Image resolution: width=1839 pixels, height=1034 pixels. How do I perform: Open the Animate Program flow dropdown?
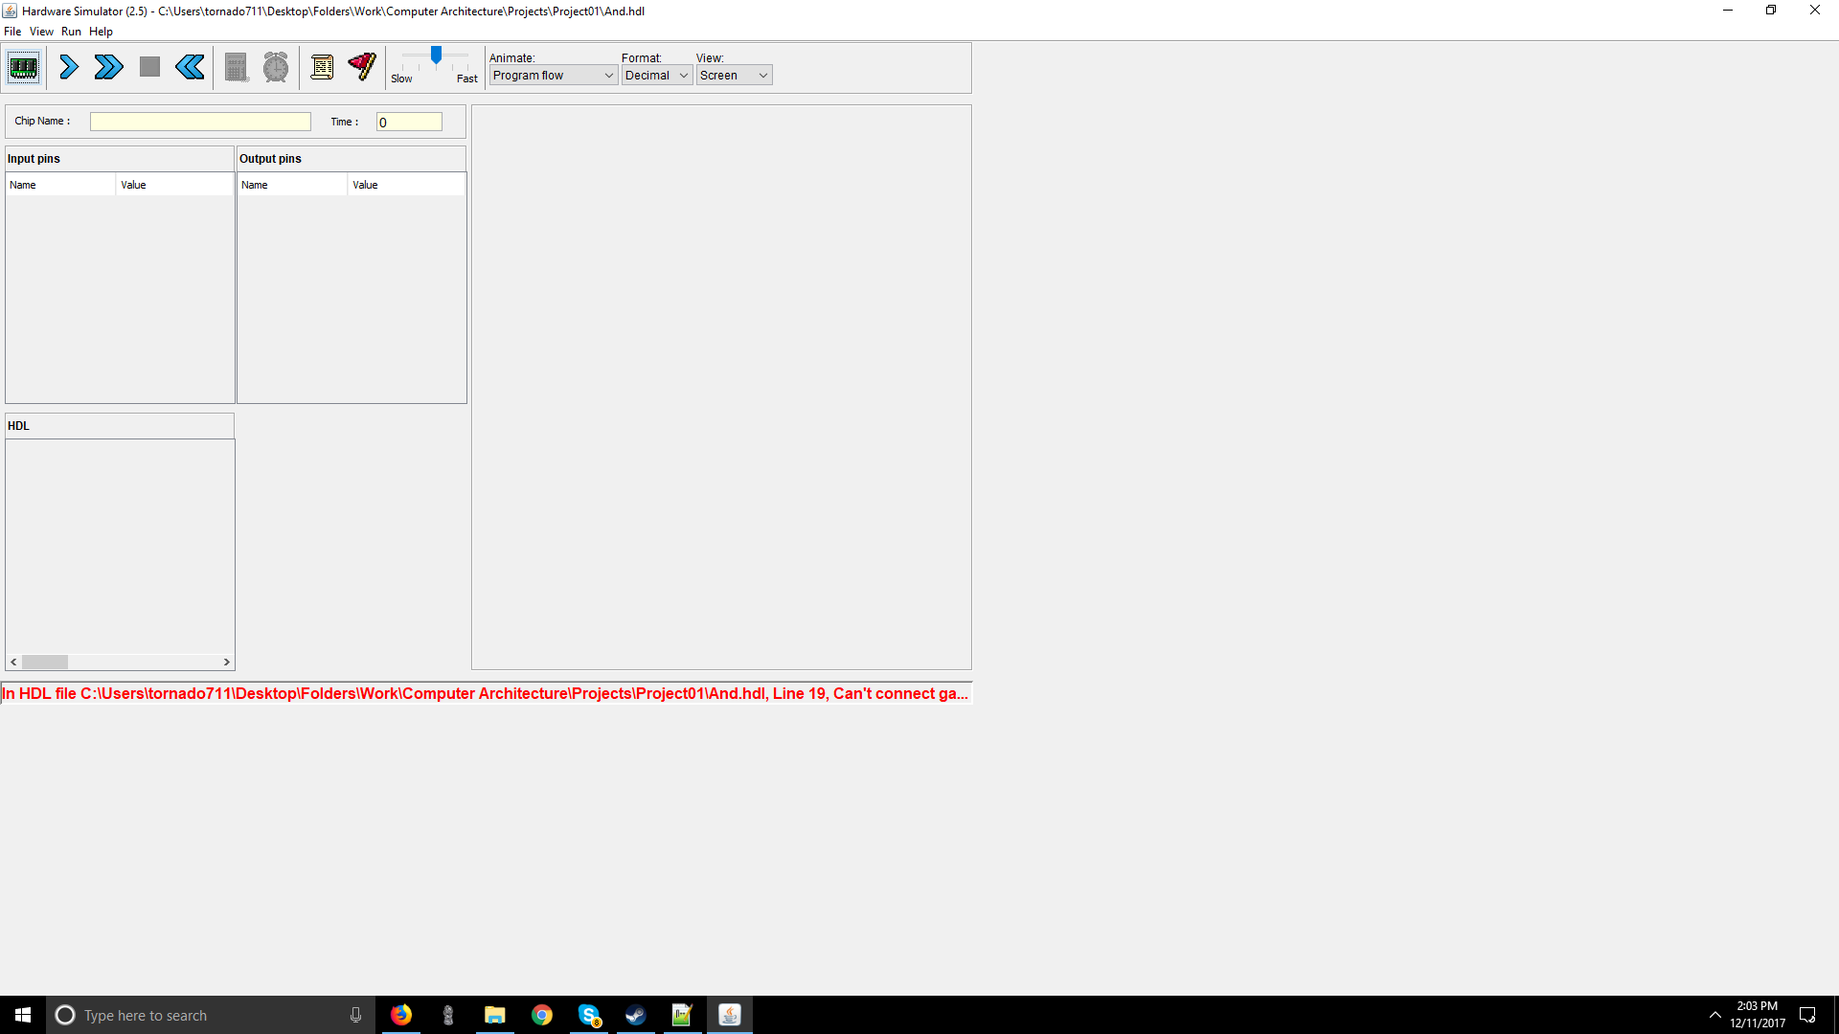(553, 76)
